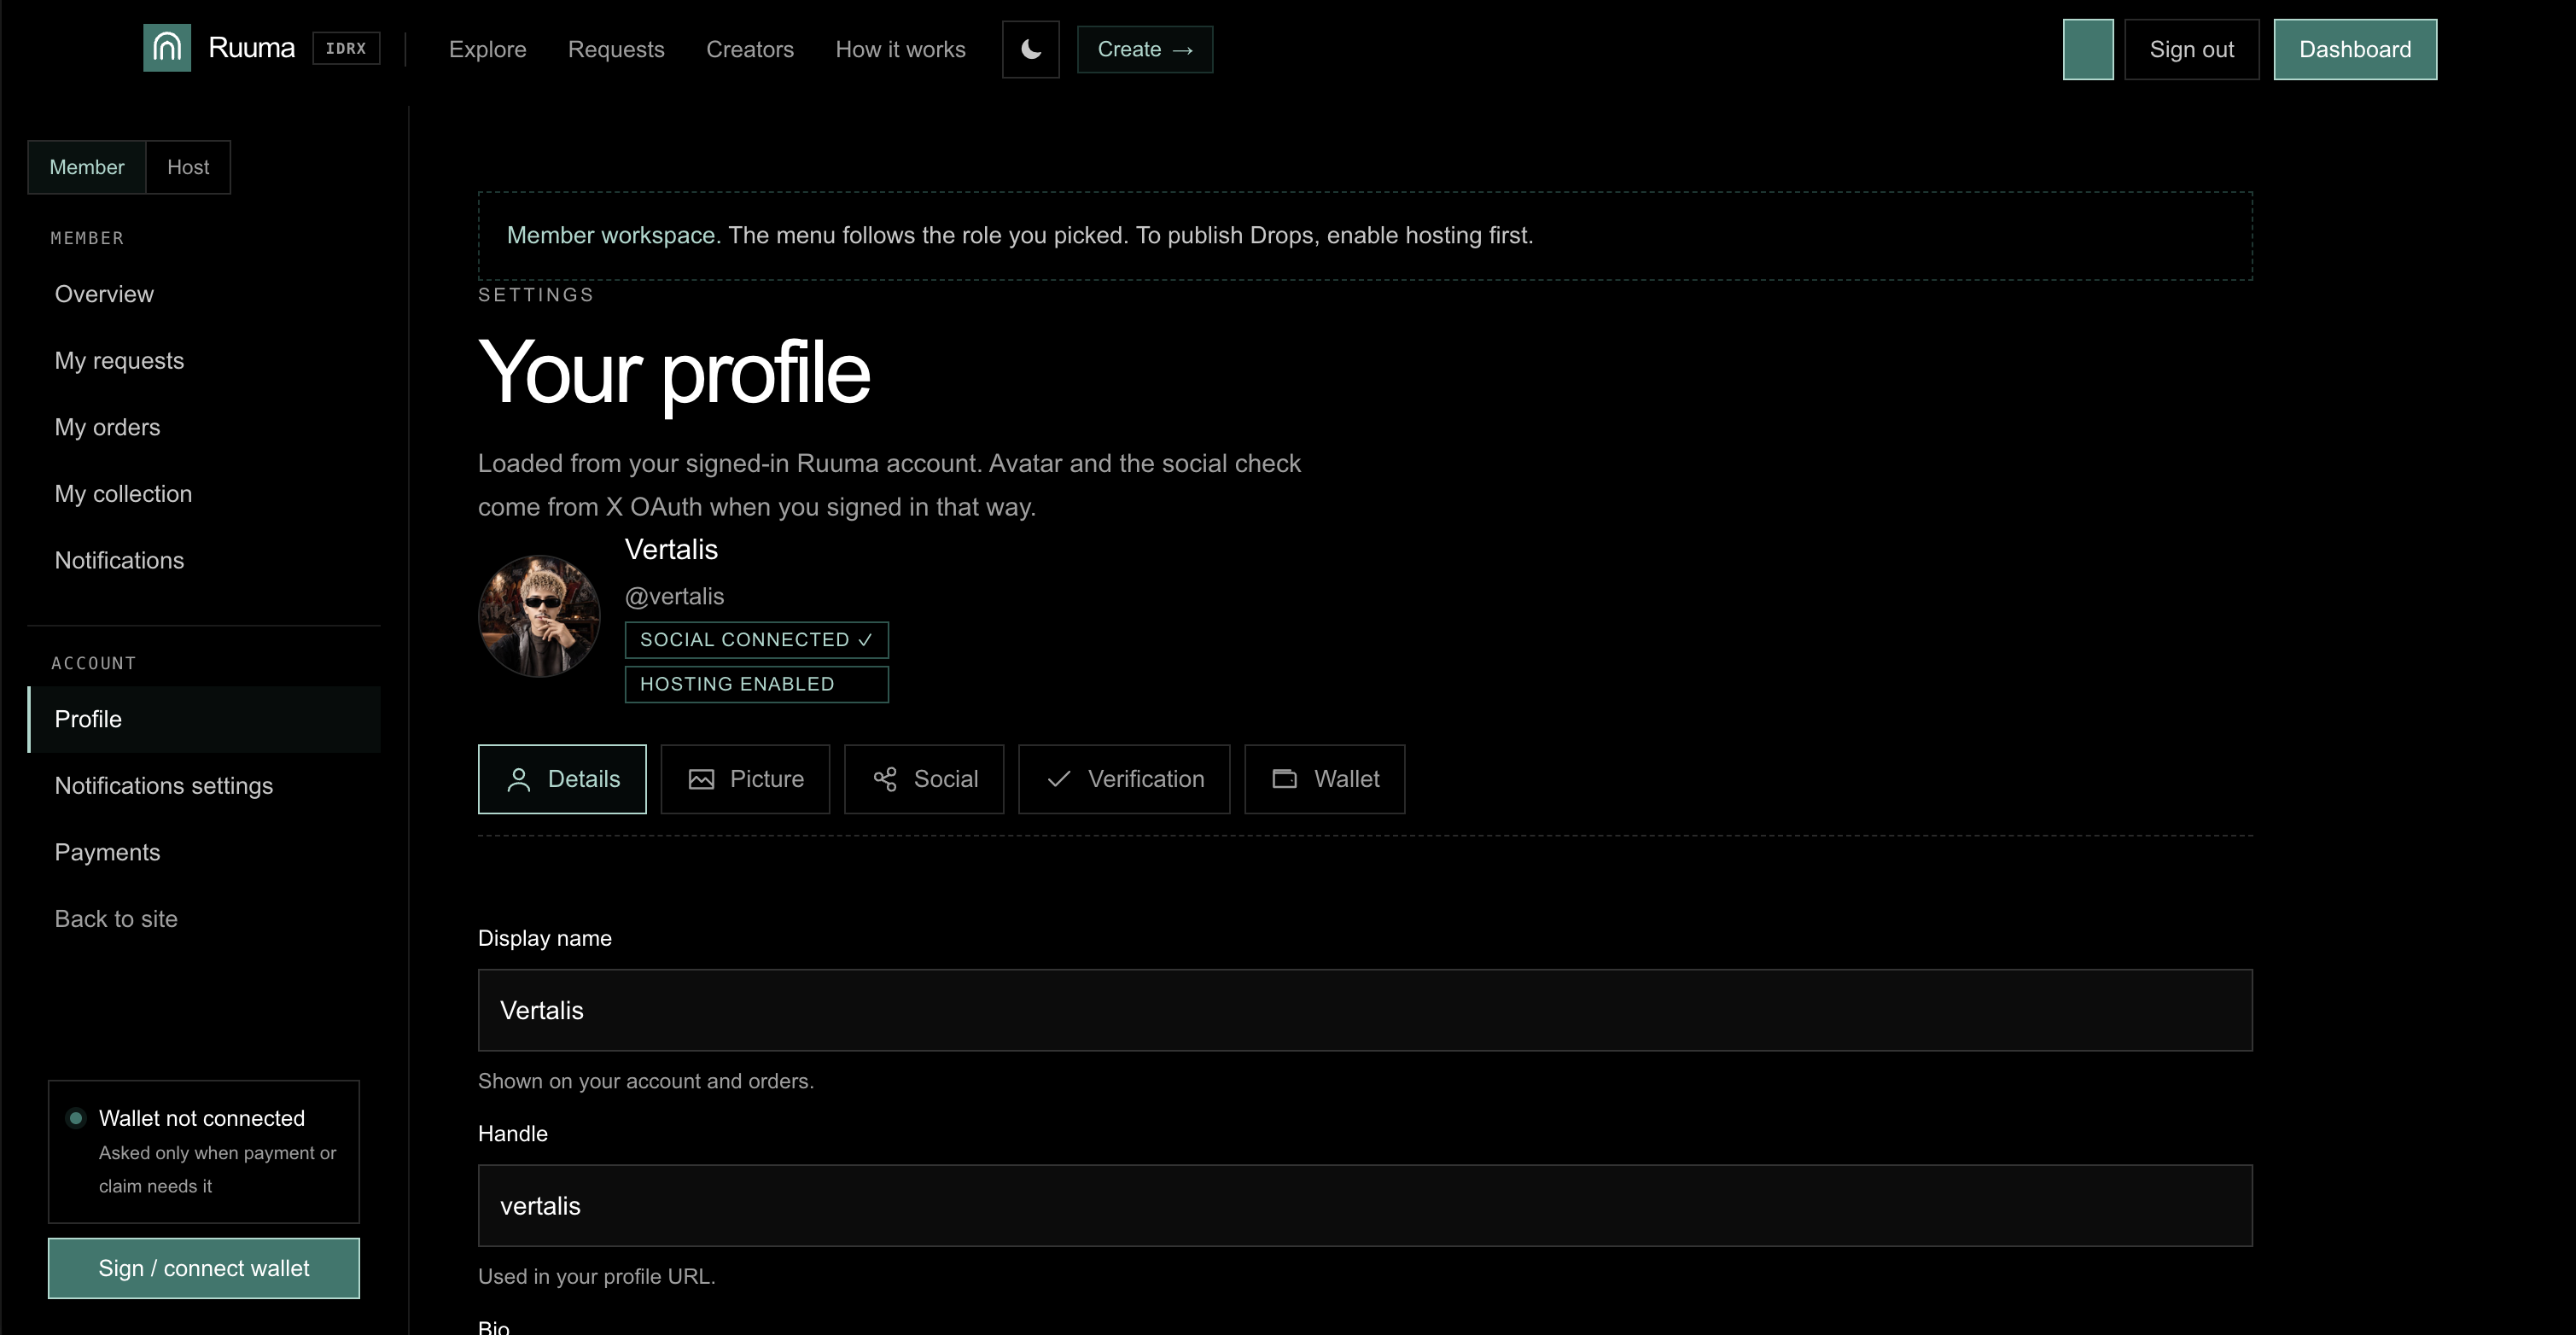
Task: Open the Verification tab
Action: [x=1124, y=779]
